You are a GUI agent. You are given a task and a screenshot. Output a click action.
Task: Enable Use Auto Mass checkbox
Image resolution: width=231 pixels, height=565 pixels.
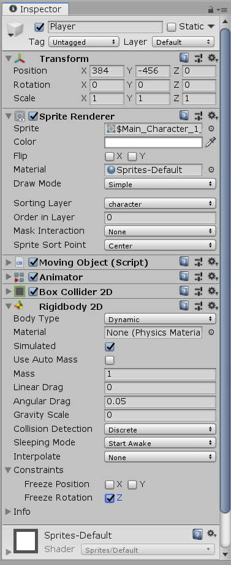pyautogui.click(x=110, y=360)
